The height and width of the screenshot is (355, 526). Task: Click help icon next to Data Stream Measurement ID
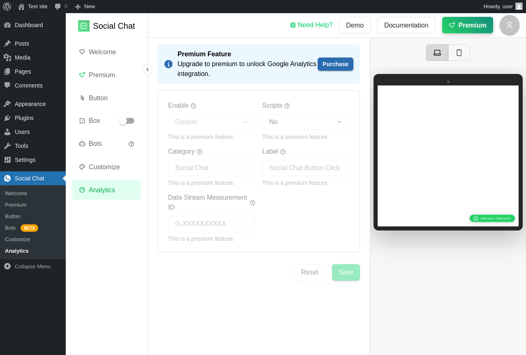[252, 203]
